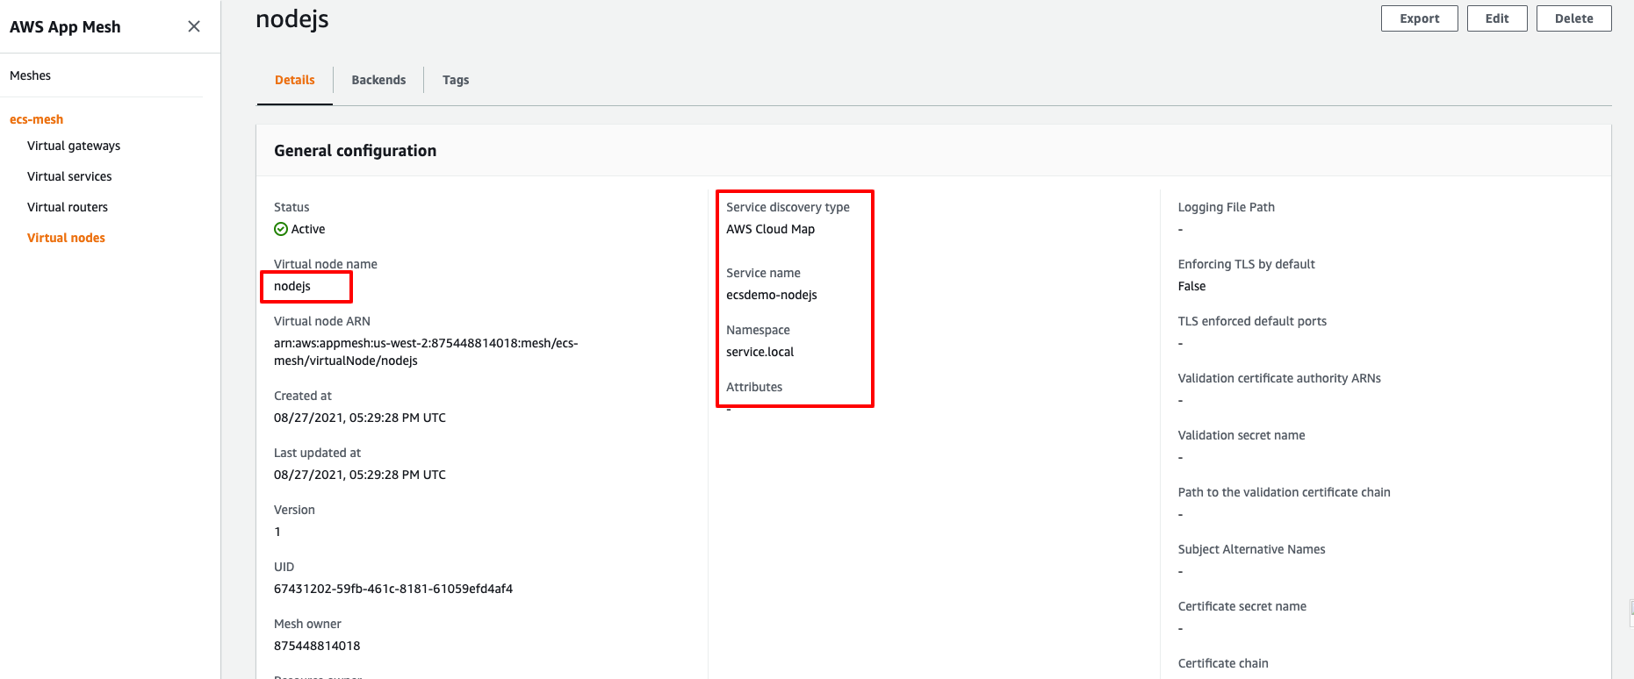
Task: Click the Edit button
Action: pos(1497,18)
